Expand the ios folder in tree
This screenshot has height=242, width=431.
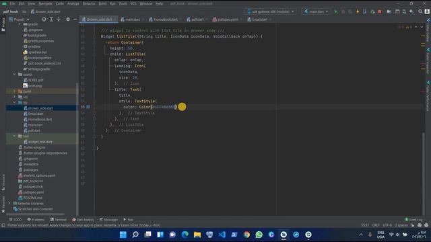click(x=15, y=97)
